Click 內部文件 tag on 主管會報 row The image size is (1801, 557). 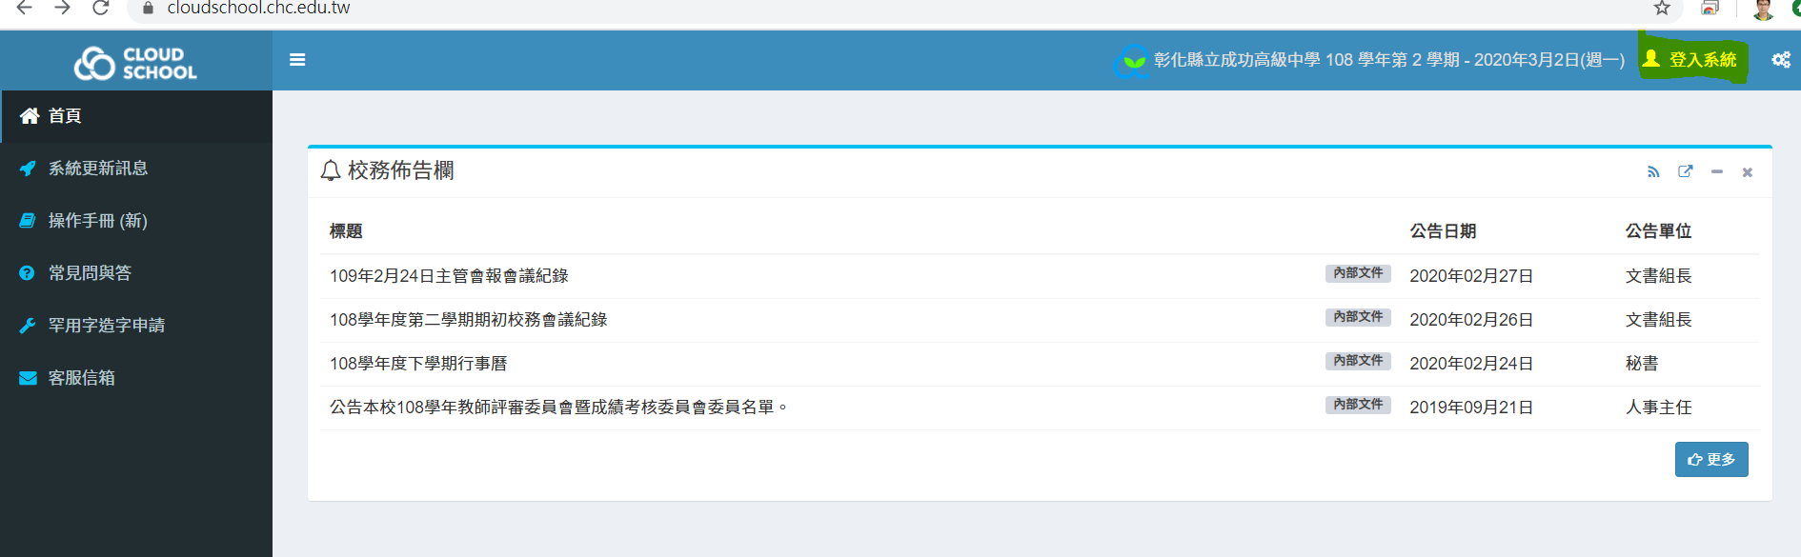pos(1358,273)
